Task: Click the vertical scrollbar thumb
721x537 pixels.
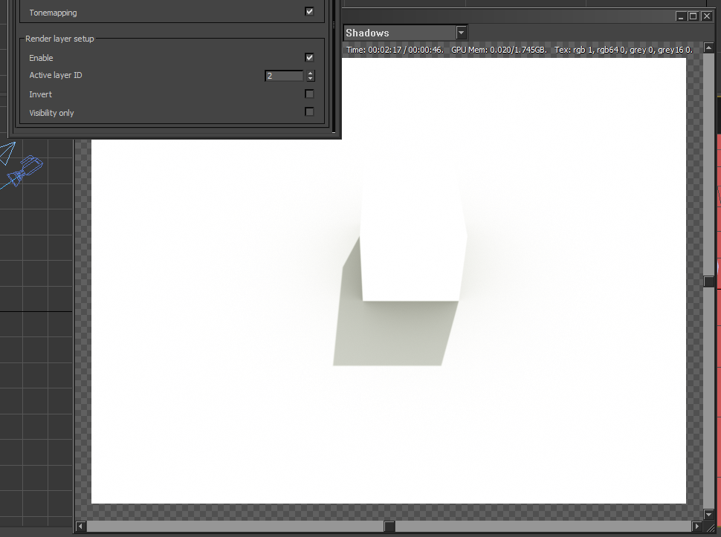Action: [x=708, y=281]
